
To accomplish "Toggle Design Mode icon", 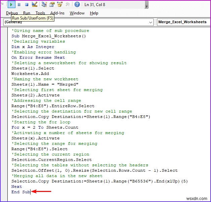I will coord(35,4).
